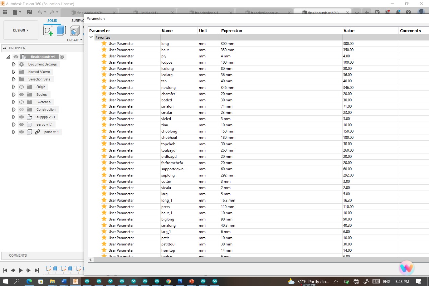429x286 pixels.
Task: Click the Parameter column header
Action: coord(124,31)
